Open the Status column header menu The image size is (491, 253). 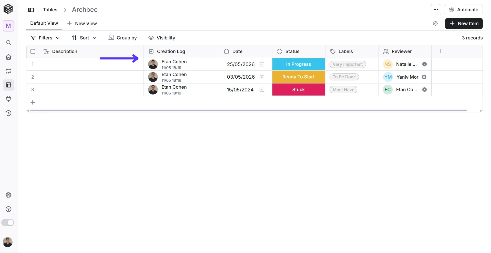coord(299,51)
